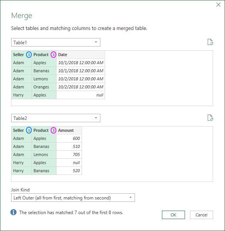The width and height of the screenshot is (225, 231).
Task: Select the Seller column header in Table1
Action: pyautogui.click(x=22, y=55)
